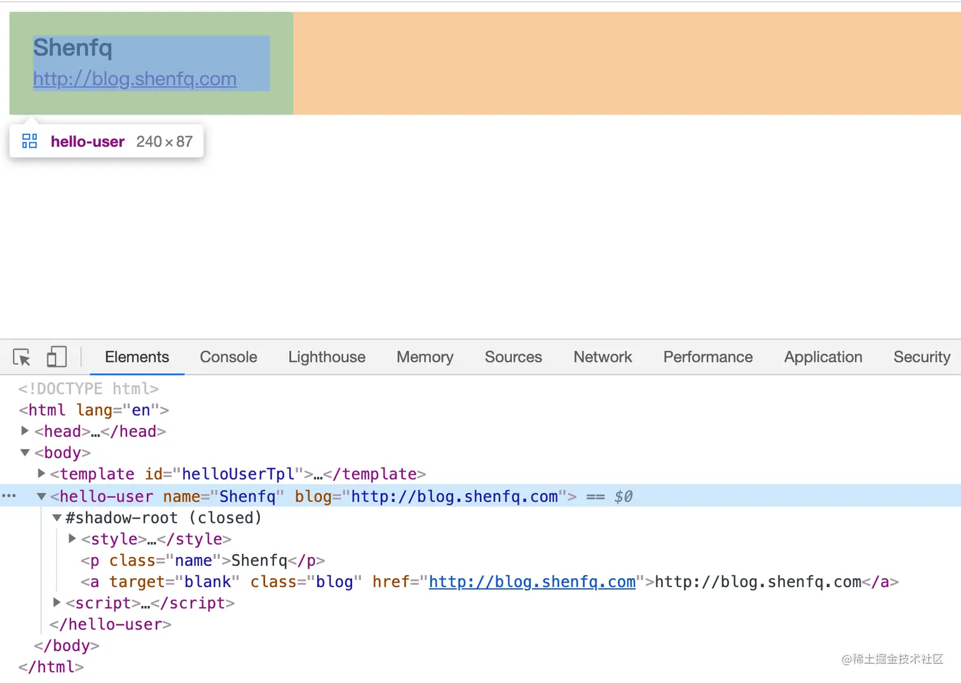This screenshot has height=683, width=961.
Task: Open the blog.shenfq.com link on the page
Action: pos(135,79)
